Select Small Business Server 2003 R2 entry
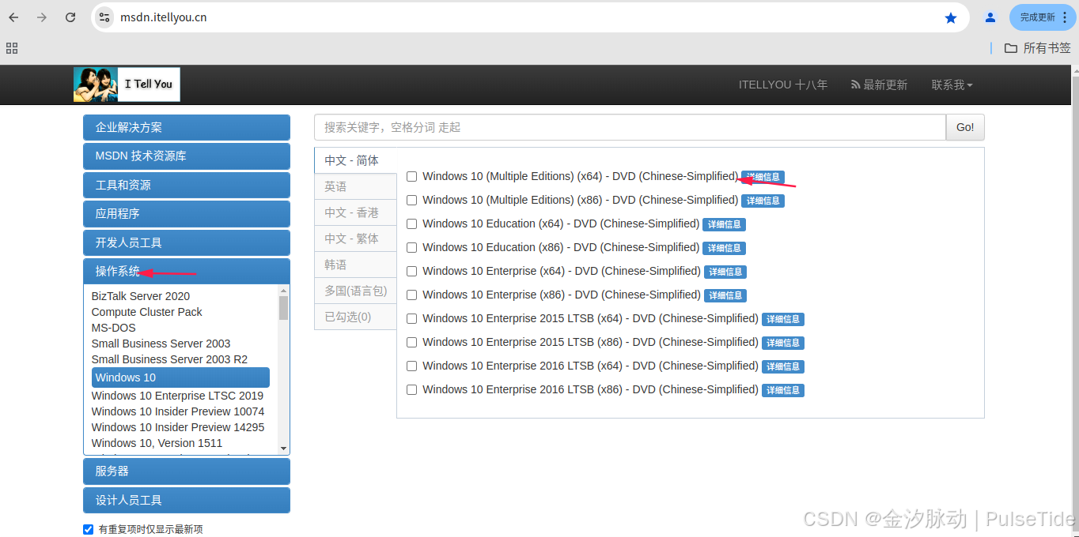1079x537 pixels. pos(169,359)
